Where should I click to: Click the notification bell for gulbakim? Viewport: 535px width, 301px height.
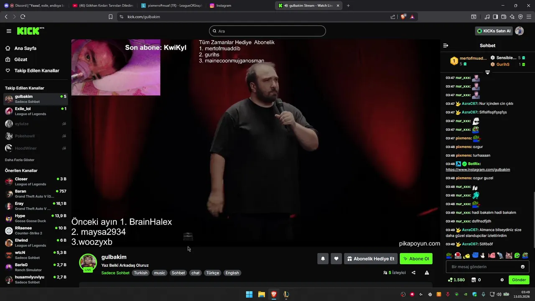323,259
